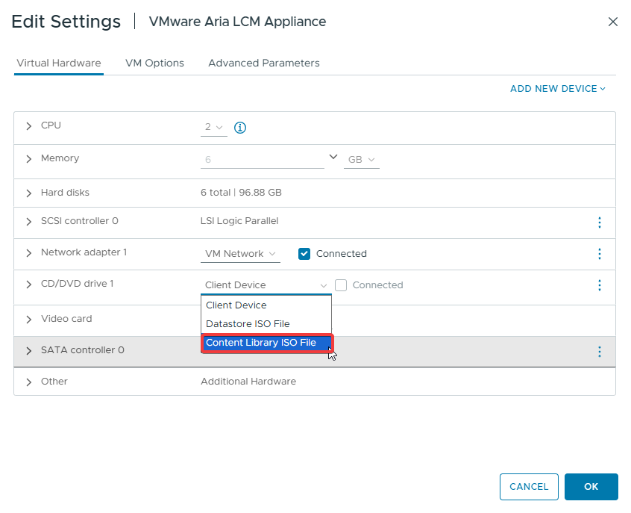The height and width of the screenshot is (513, 631).
Task: Open the CPU count dropdown
Action: pyautogui.click(x=213, y=128)
